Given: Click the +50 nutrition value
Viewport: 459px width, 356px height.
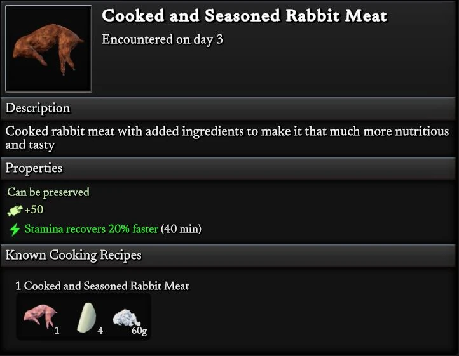Looking at the screenshot, I should coord(34,210).
